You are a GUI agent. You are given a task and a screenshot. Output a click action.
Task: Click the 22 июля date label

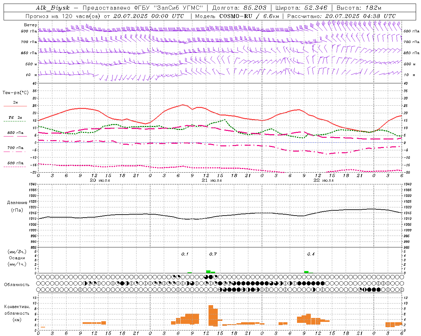324,180
